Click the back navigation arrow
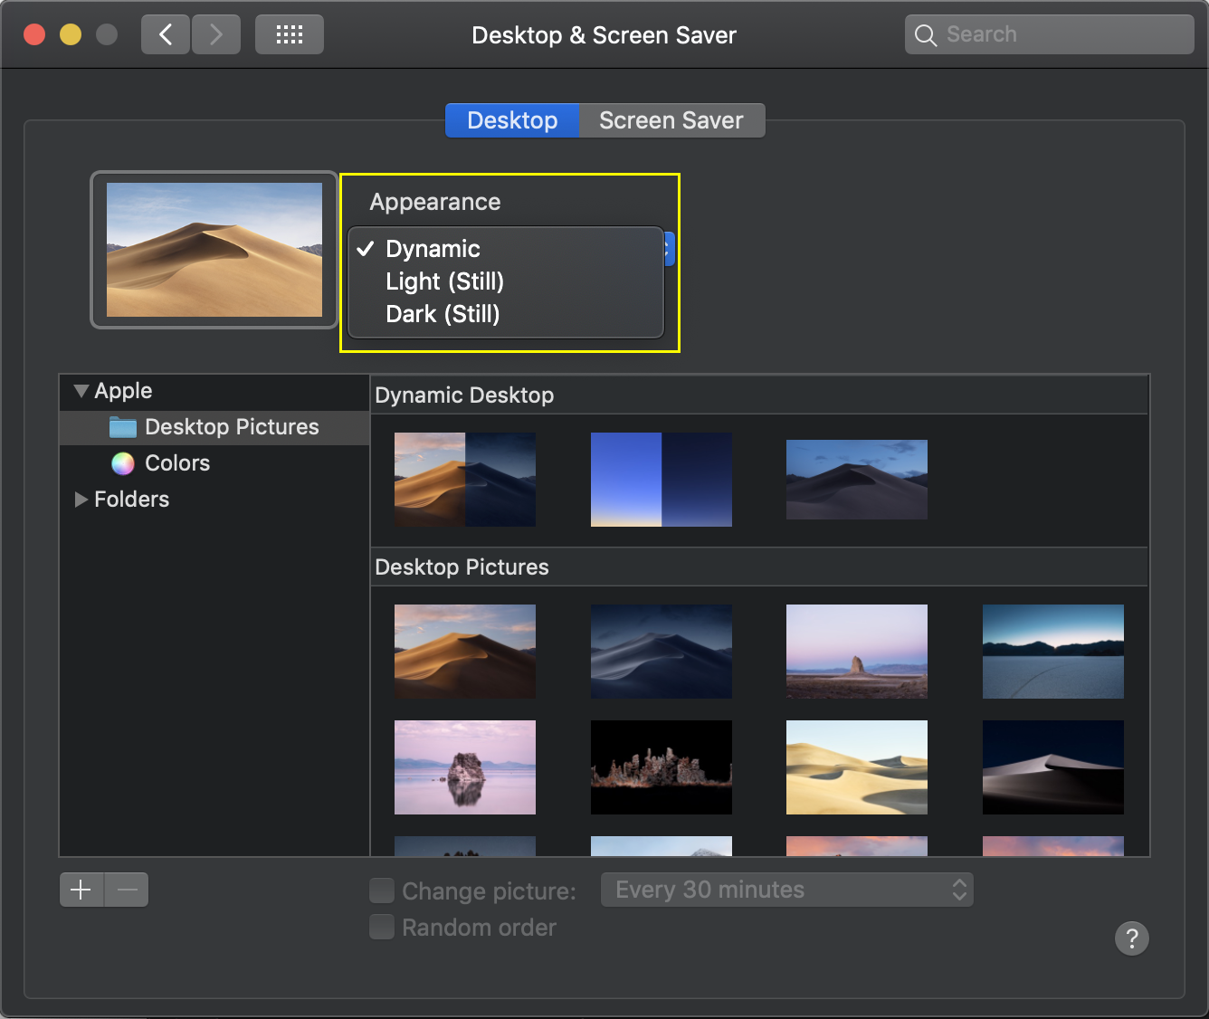1209x1019 pixels. (x=165, y=33)
